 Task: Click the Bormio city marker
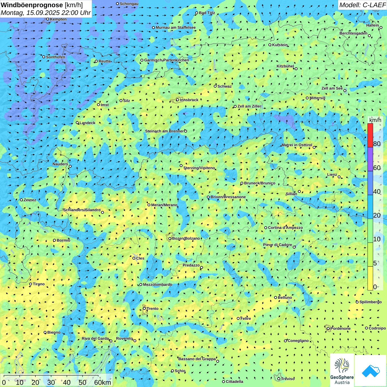coord(54,240)
